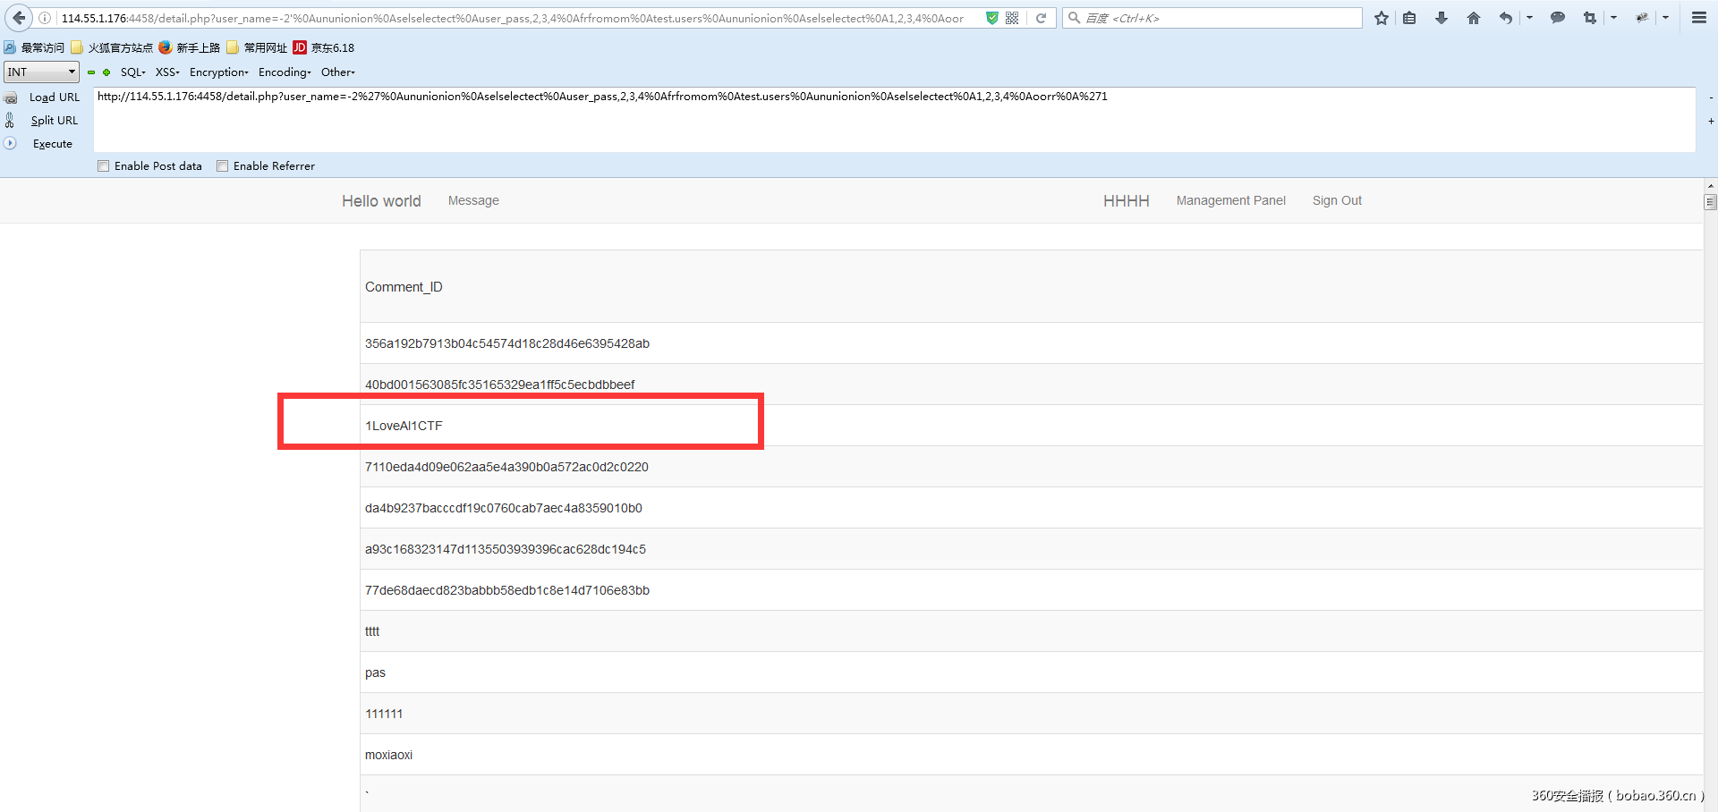
Task: Select hash starting 77de68daecd8
Action: pyautogui.click(x=507, y=590)
